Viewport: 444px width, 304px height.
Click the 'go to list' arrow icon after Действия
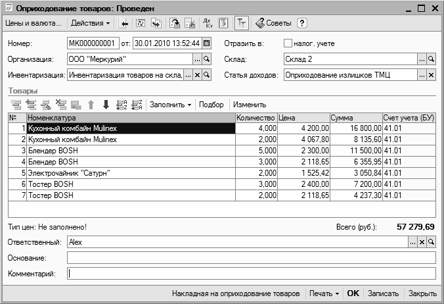click(123, 23)
